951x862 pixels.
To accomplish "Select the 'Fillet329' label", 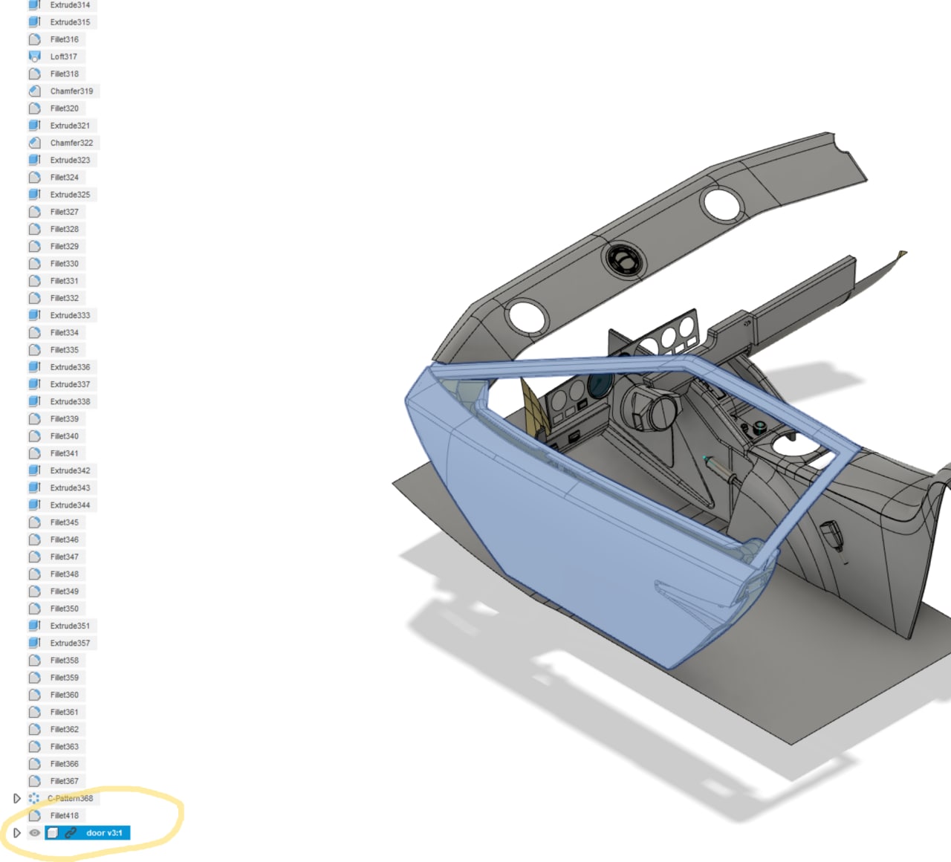I will tap(65, 246).
